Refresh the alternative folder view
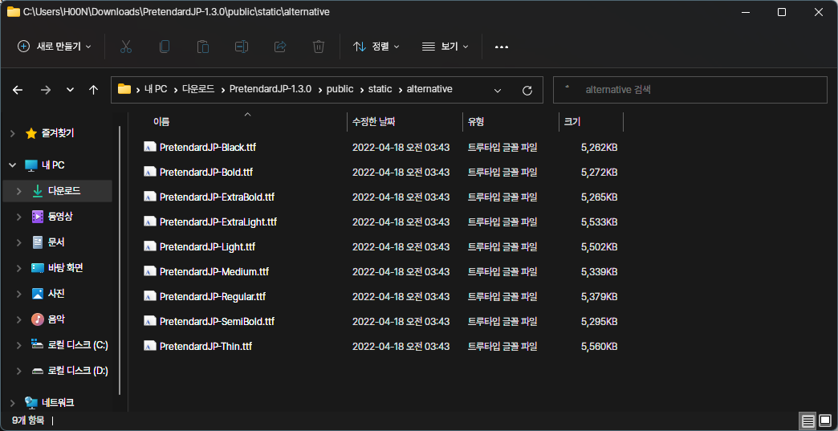Image resolution: width=838 pixels, height=431 pixels. pos(527,90)
